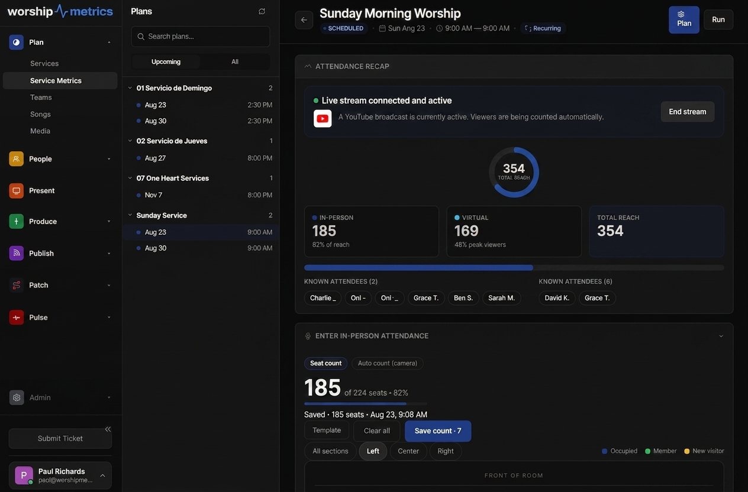The width and height of the screenshot is (748, 492).
Task: Collapse the 07 One Heart Services group
Action: [130, 178]
